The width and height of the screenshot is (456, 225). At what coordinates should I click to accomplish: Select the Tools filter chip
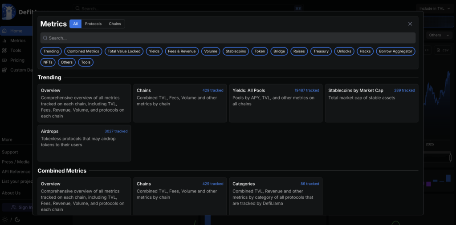[x=86, y=62]
